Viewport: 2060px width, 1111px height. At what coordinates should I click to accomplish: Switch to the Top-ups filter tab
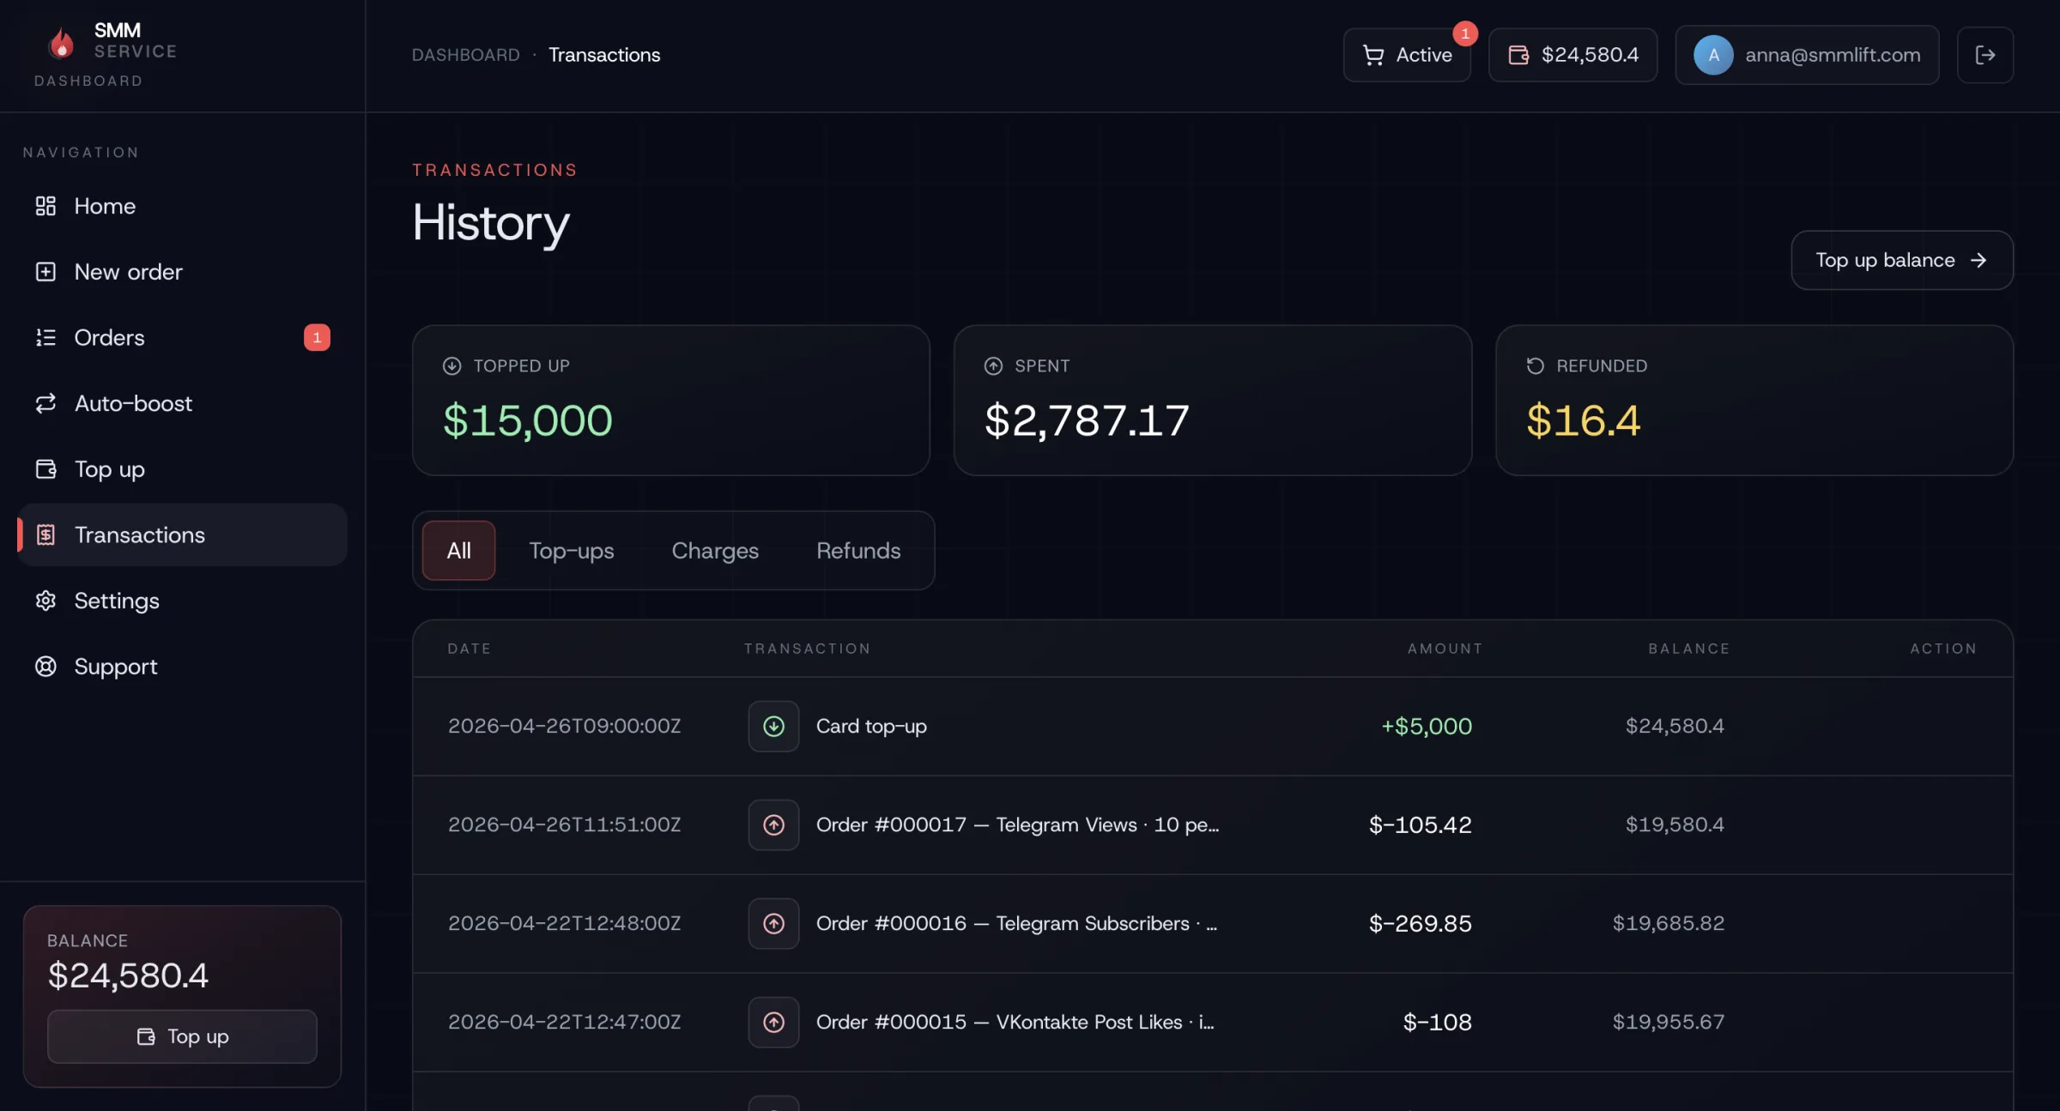coord(572,551)
